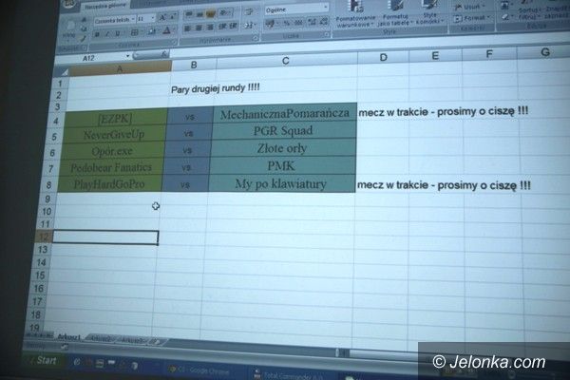Select the cell containing MechanicznaPomarańcza
This screenshot has width=570, height=380.
(283, 114)
